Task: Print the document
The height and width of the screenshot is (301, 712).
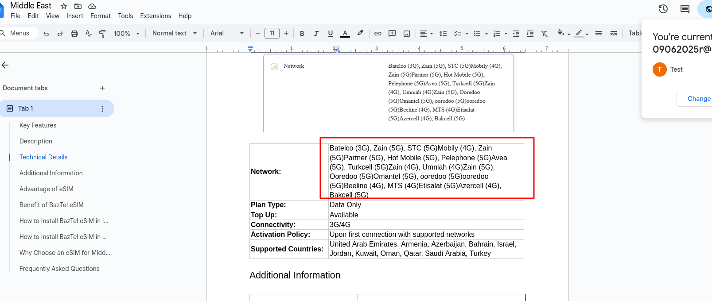Action: click(x=74, y=34)
